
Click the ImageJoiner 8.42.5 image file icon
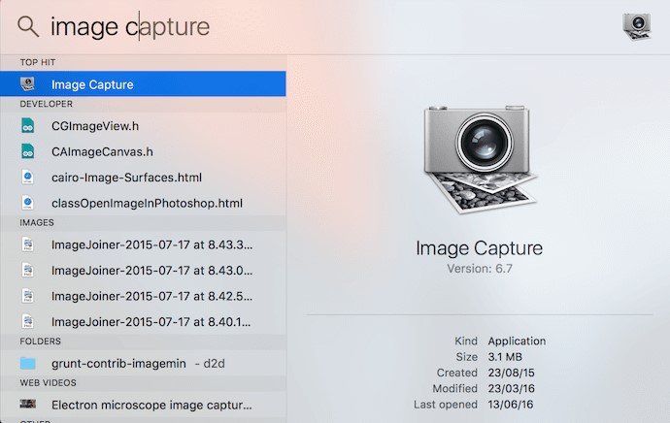pyautogui.click(x=28, y=296)
